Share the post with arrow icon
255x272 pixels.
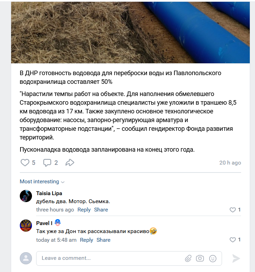coord(70,162)
